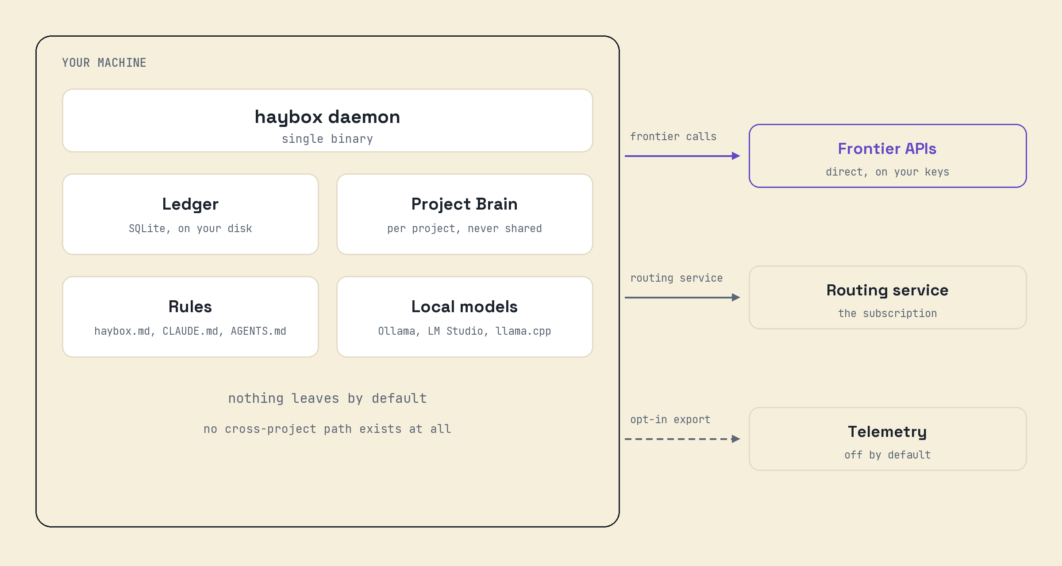Click 'off by default' text

point(888,455)
